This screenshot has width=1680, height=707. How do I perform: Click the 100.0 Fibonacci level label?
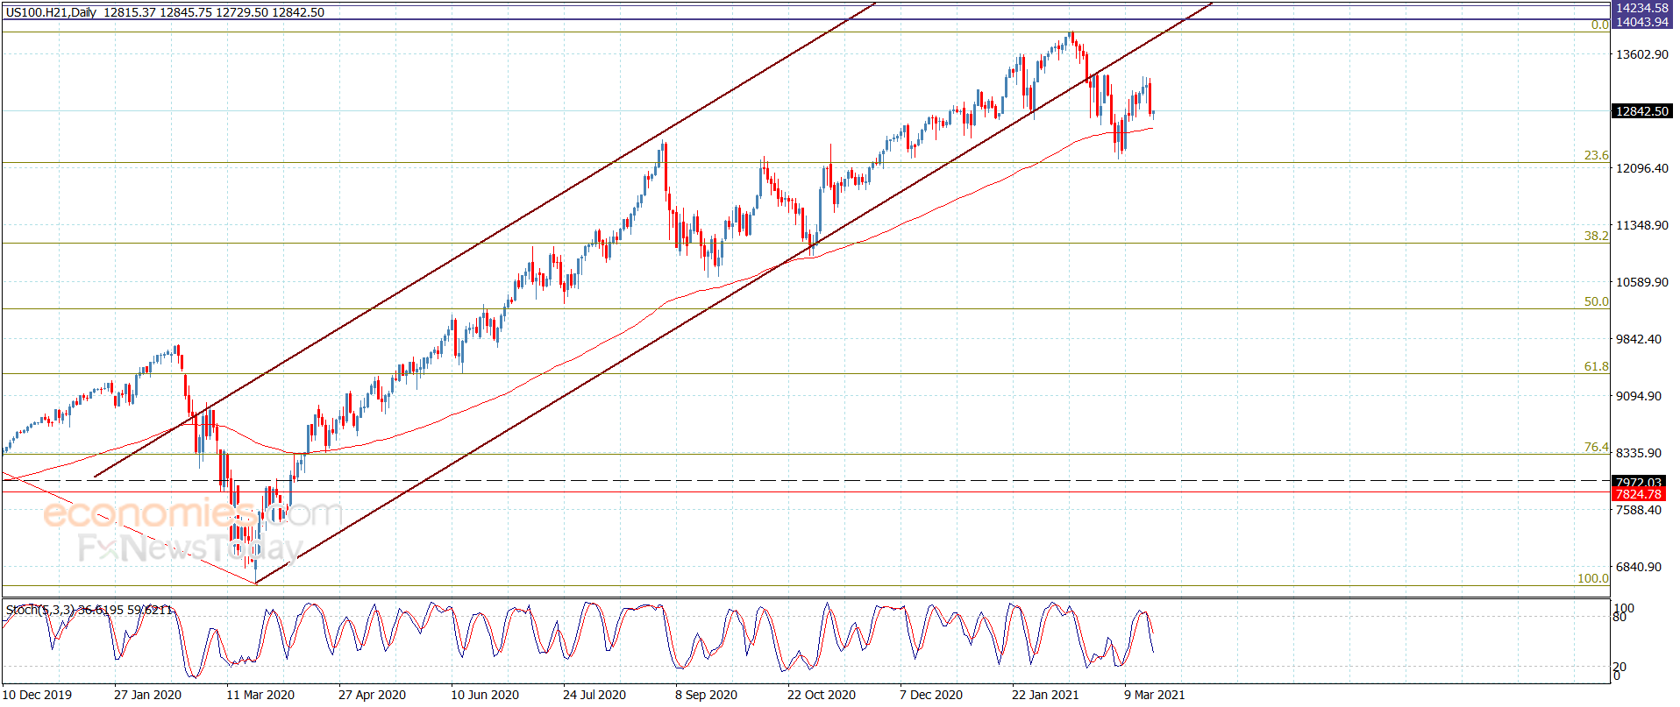(x=1592, y=578)
